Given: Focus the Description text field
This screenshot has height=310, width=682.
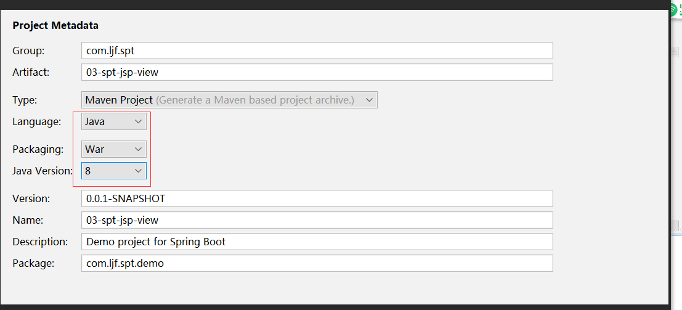Looking at the screenshot, I should (317, 242).
